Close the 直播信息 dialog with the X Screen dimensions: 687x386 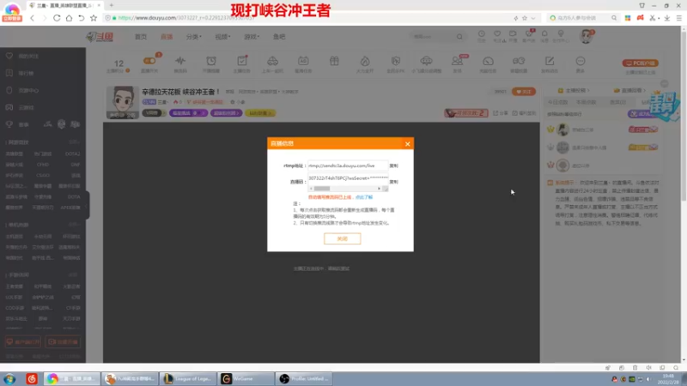tap(407, 144)
